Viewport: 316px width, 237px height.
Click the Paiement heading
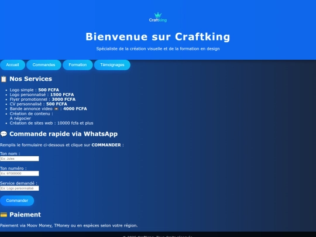(25, 215)
